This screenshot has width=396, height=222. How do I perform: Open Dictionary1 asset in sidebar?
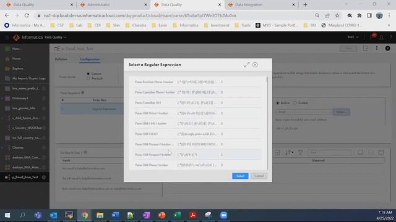point(20,98)
